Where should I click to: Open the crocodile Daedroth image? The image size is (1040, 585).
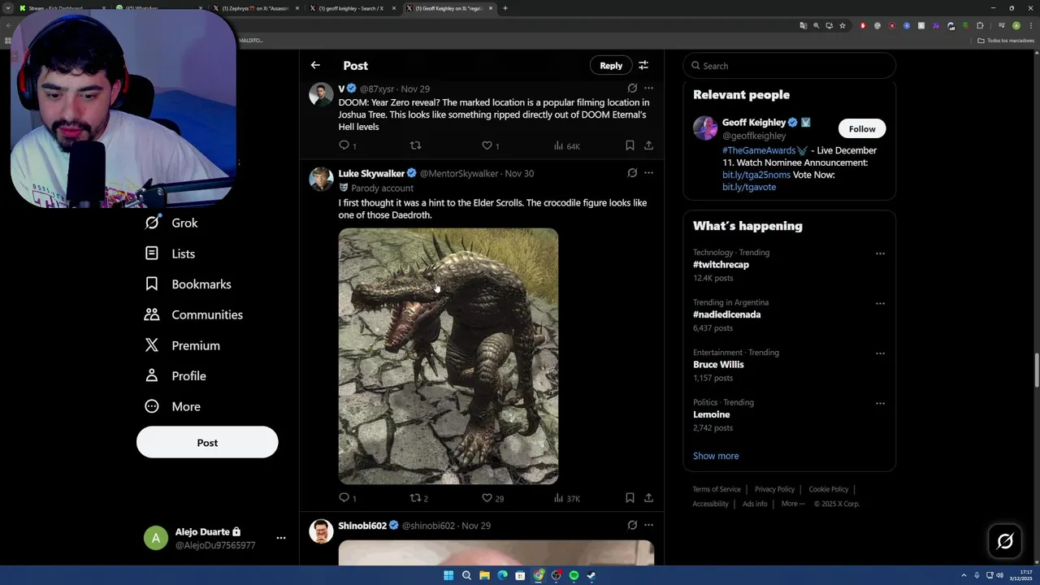pyautogui.click(x=448, y=356)
